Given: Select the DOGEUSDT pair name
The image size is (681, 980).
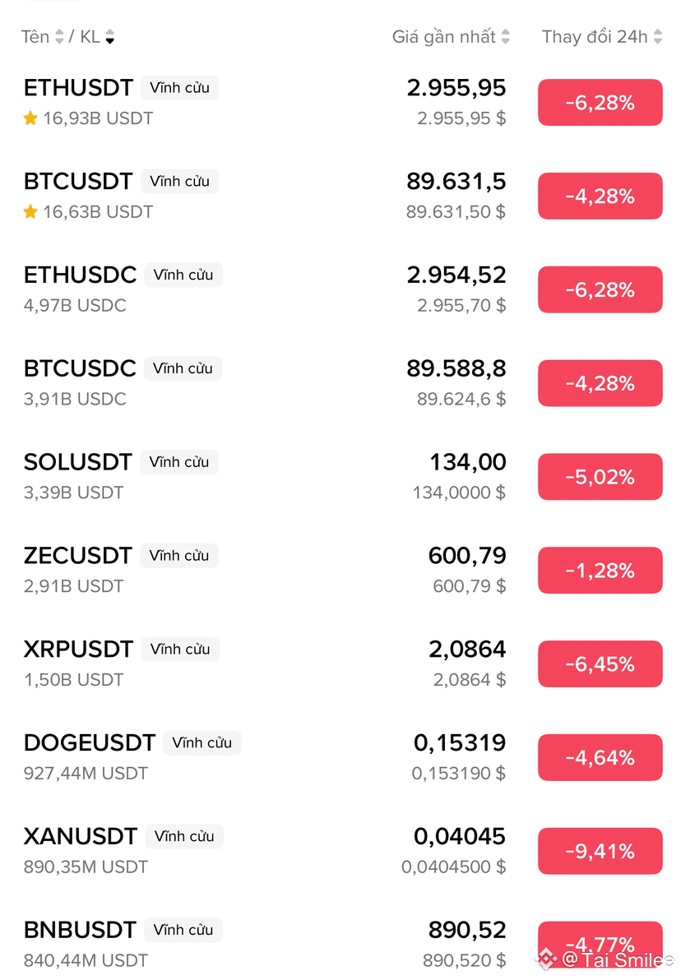Looking at the screenshot, I should pos(89,743).
